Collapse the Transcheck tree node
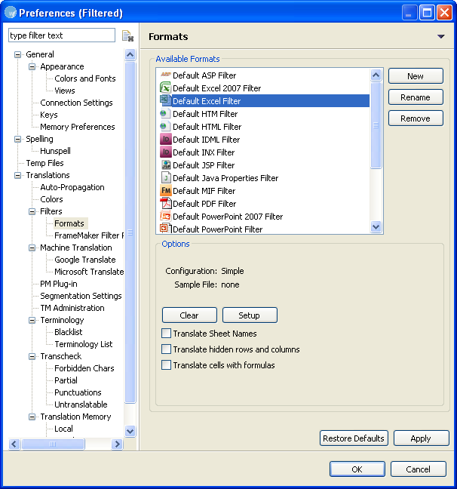This screenshot has width=457, height=489. click(x=32, y=356)
